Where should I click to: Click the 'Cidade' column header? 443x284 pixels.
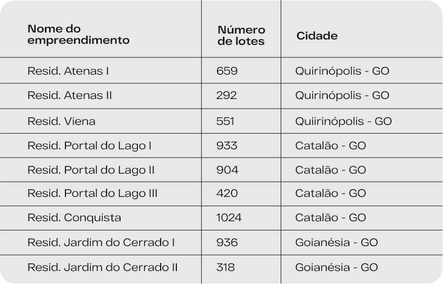[317, 36]
